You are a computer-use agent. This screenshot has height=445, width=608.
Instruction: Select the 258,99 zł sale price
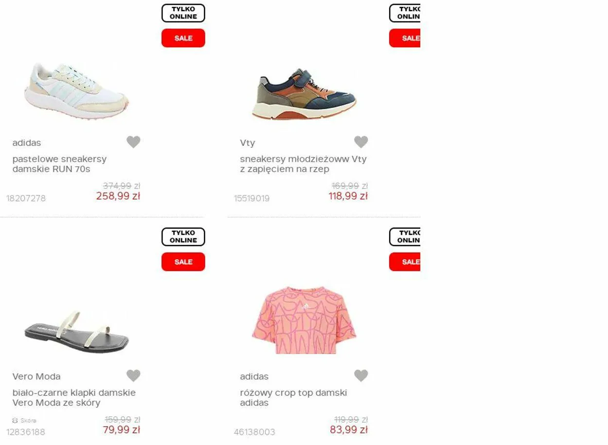click(x=118, y=196)
